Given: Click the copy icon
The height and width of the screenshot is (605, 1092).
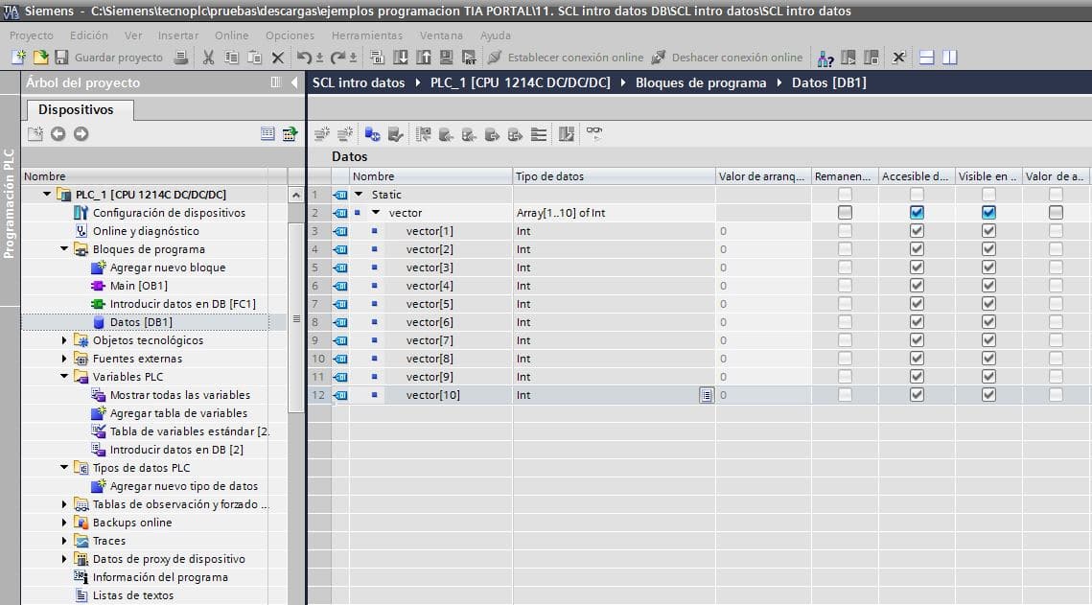Looking at the screenshot, I should [231, 58].
